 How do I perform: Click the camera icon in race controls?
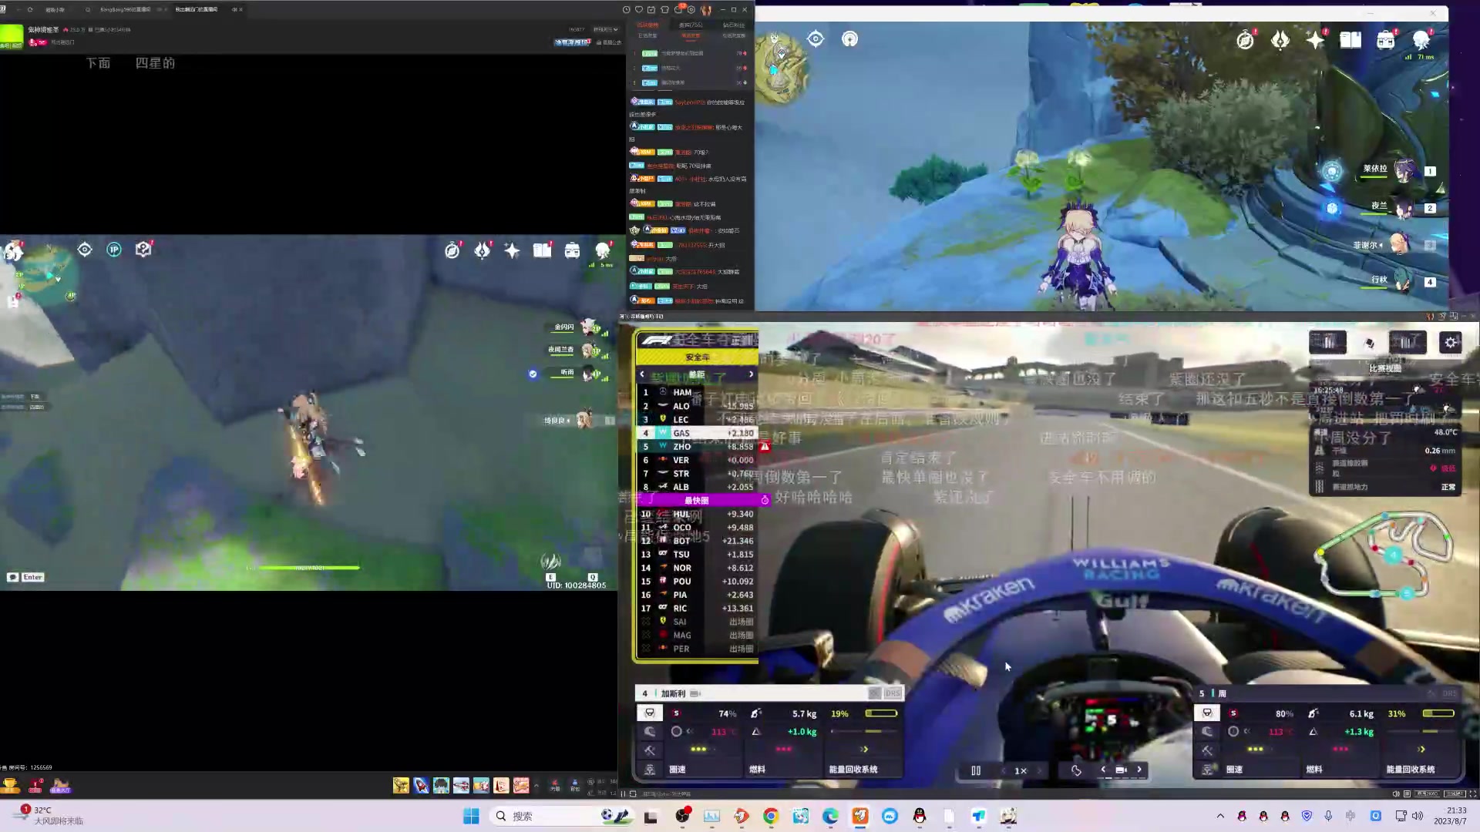click(1121, 770)
